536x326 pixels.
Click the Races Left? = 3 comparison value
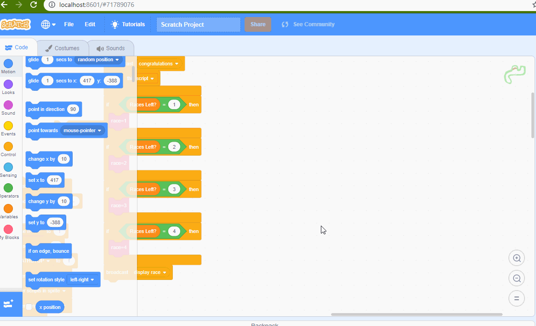pyautogui.click(x=174, y=189)
